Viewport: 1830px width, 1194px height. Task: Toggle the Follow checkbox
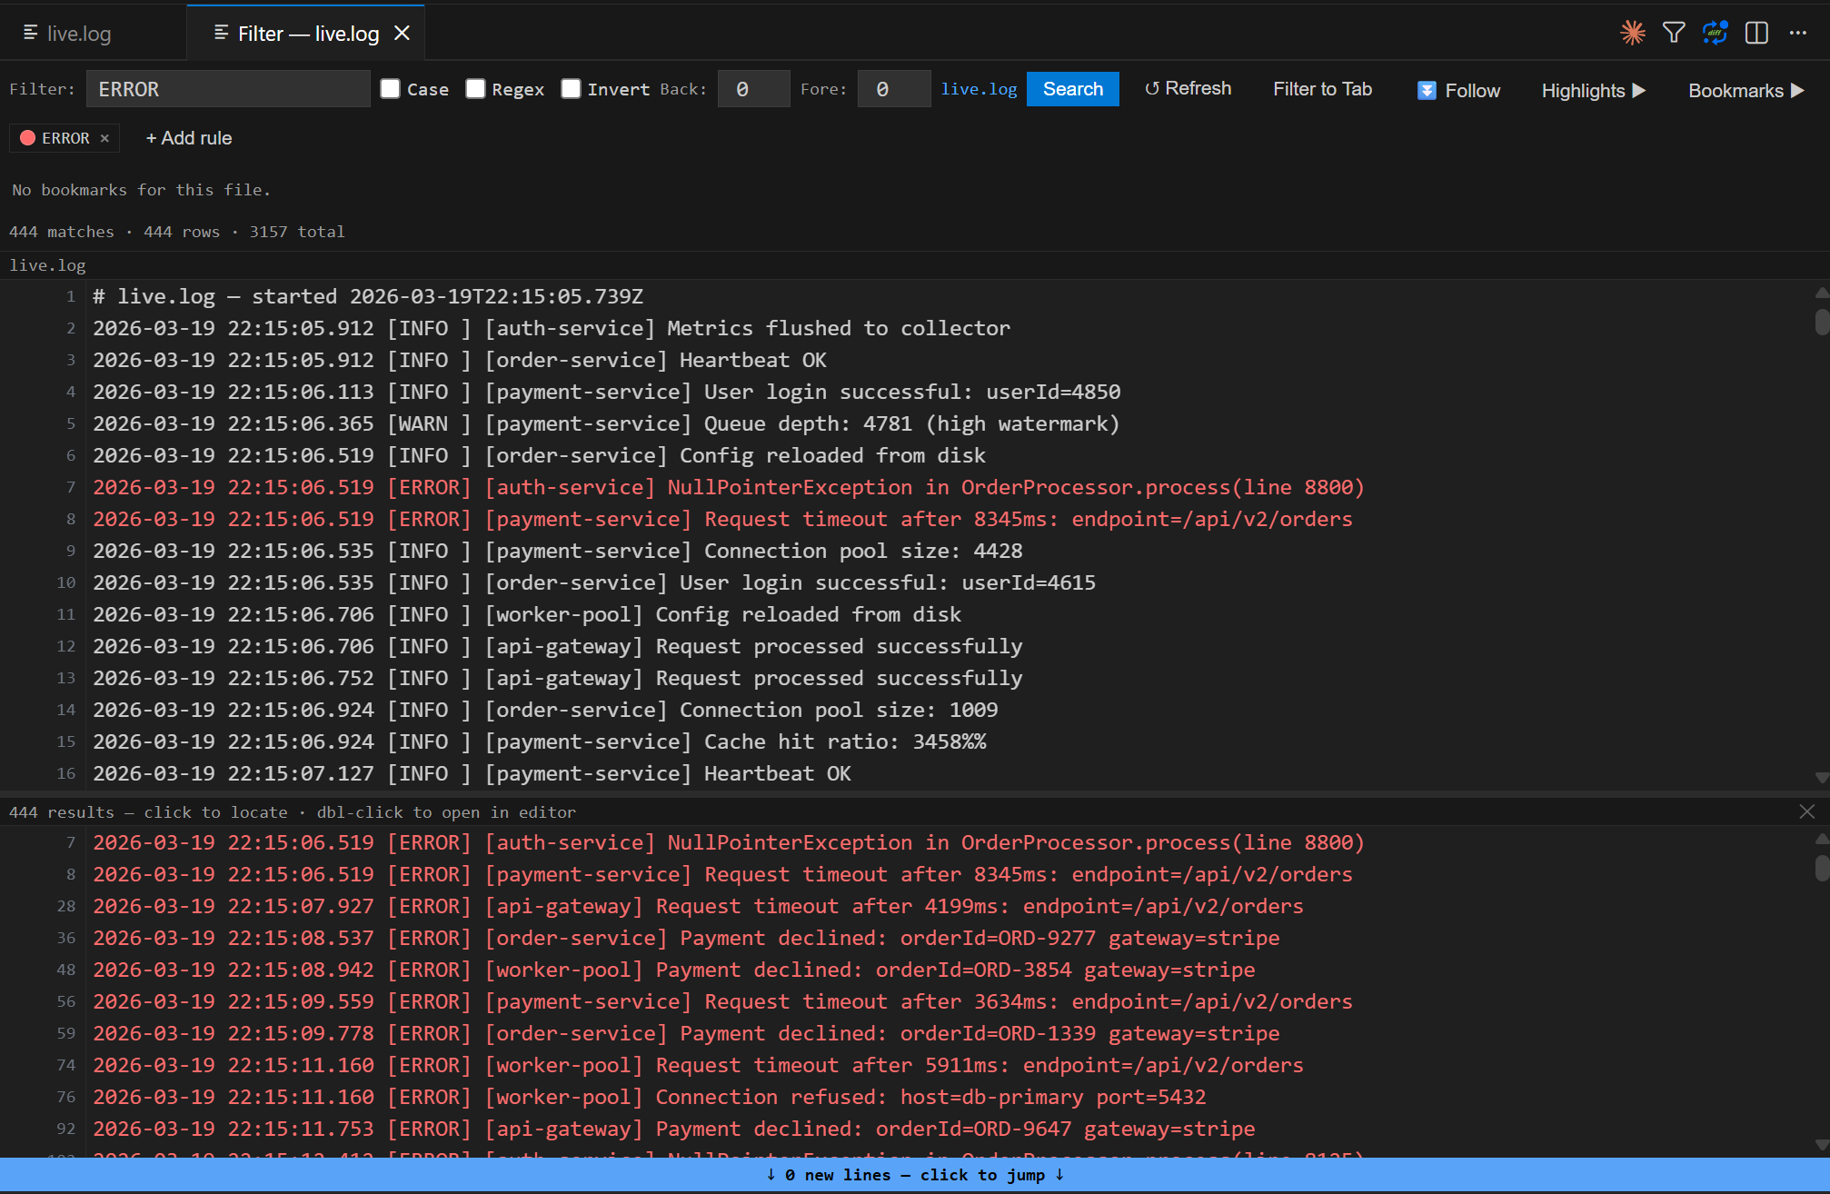click(x=1427, y=90)
